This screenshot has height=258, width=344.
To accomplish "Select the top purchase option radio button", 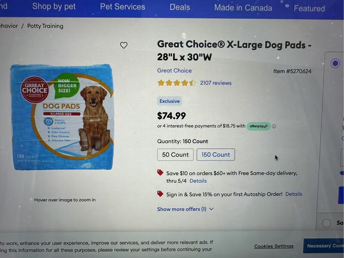I will pos(335,64).
